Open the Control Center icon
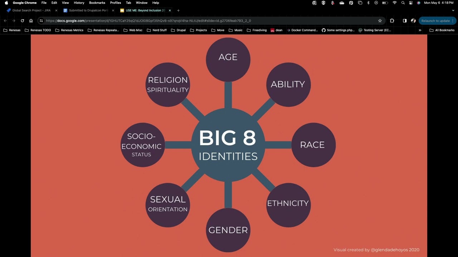 coord(411,2)
